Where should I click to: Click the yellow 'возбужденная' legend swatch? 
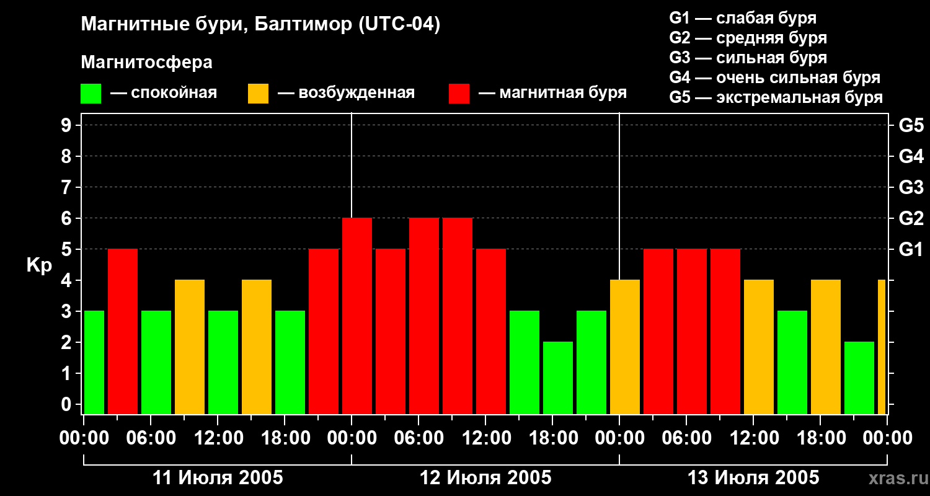tap(258, 94)
